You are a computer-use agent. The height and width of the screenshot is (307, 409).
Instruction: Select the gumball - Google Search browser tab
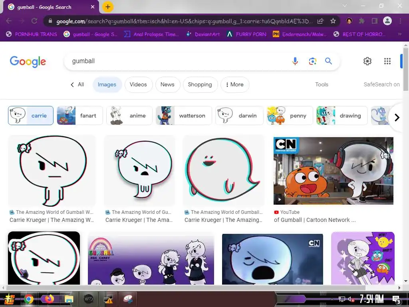51,7
